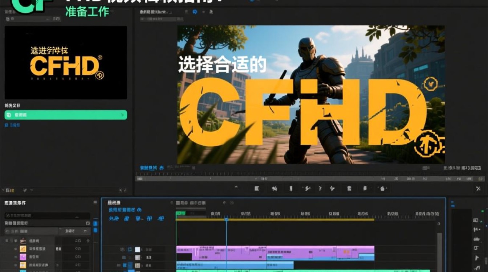Image resolution: width=488 pixels, height=272 pixels.
Task: Click the square panel icon in the transport bar
Action: [257, 188]
